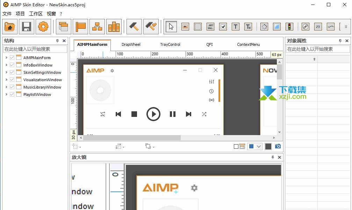The width and height of the screenshot is (352, 210).
Task: Click the orange books library icon
Action: [114, 27]
